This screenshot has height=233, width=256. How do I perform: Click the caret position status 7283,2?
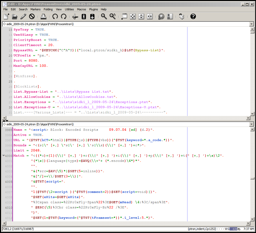coord(6,229)
